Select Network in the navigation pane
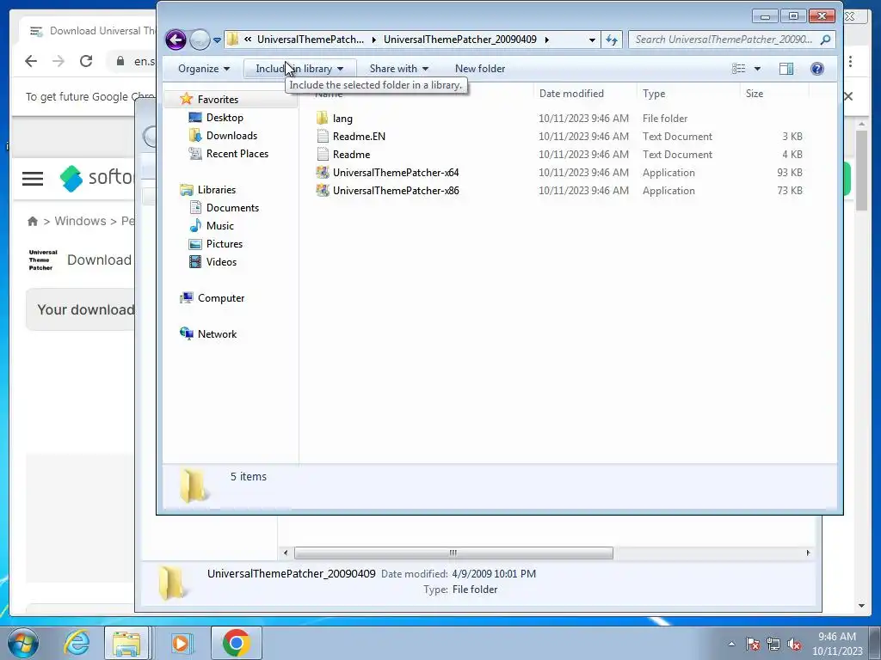 pos(217,334)
